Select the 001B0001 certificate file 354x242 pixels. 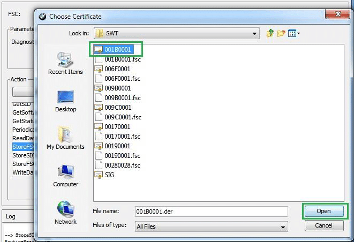tap(117, 50)
